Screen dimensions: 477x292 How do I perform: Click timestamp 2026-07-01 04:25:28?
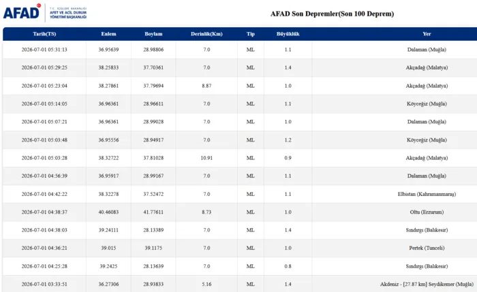pos(44,266)
